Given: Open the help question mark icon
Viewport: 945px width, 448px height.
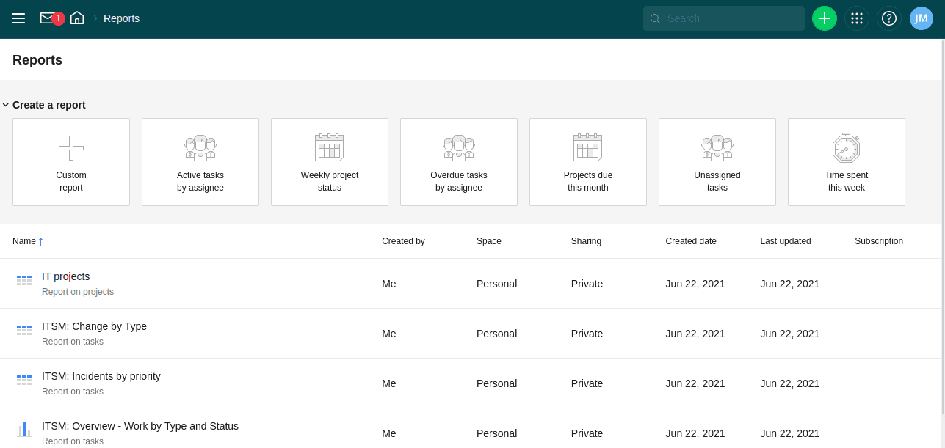Looking at the screenshot, I should pyautogui.click(x=888, y=18).
